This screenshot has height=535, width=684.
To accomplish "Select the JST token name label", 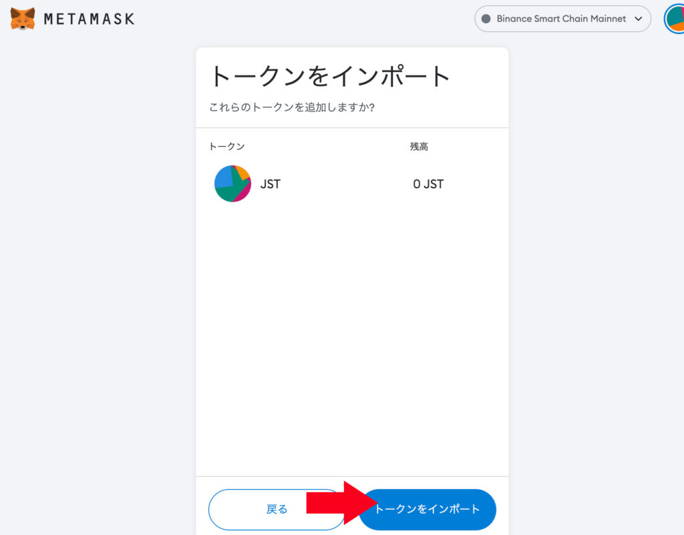I will [271, 184].
